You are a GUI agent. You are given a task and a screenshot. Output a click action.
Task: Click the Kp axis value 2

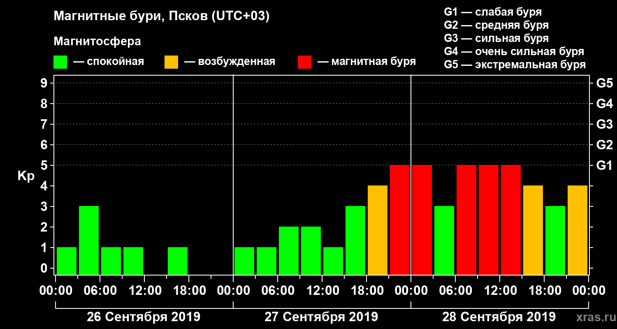coord(45,227)
